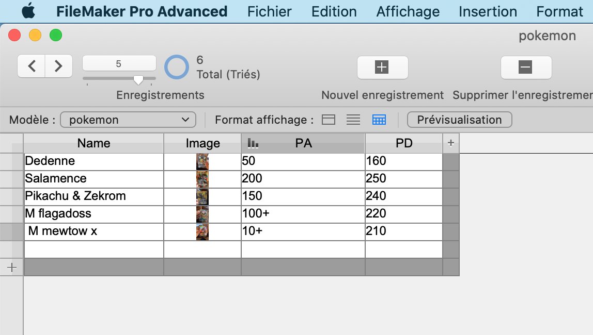Viewport: 593px width, 335px height.
Task: Switch to List view icon
Action: tap(353, 120)
